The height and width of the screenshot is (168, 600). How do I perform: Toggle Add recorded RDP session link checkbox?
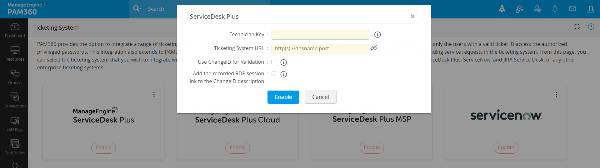coord(274,74)
